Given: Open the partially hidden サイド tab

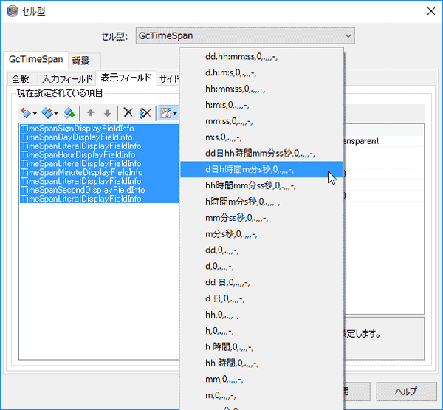Looking at the screenshot, I should pos(168,78).
